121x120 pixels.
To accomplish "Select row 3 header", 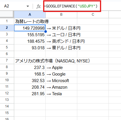I will (x=7, y=34).
